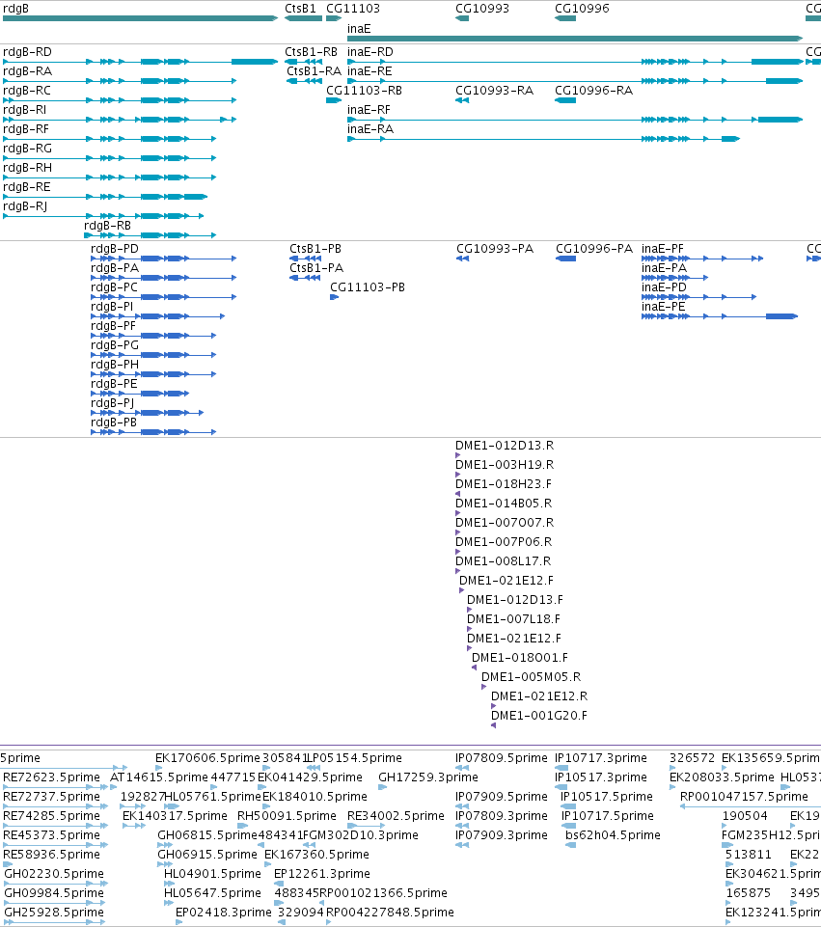Click the CG11103-PB coding label
821x927 pixels.
367,287
